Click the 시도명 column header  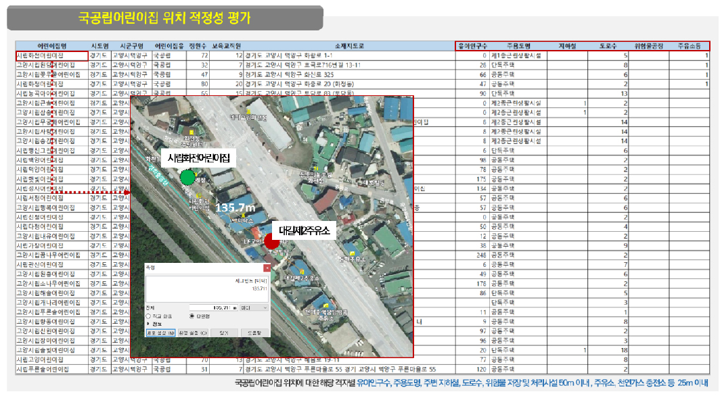[x=99, y=46]
